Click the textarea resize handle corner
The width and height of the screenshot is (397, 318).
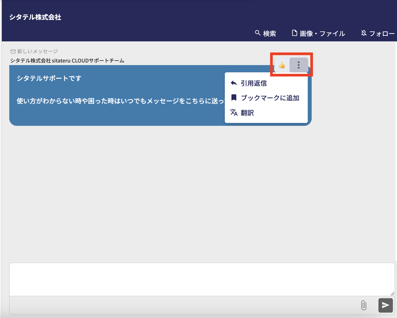click(x=392, y=294)
